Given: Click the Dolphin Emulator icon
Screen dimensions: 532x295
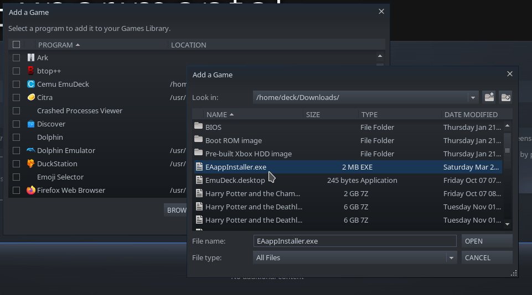Looking at the screenshot, I should [31, 150].
